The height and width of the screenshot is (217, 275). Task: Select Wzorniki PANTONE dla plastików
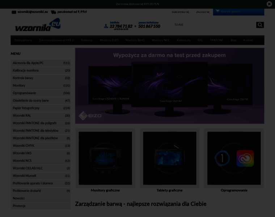41,138
